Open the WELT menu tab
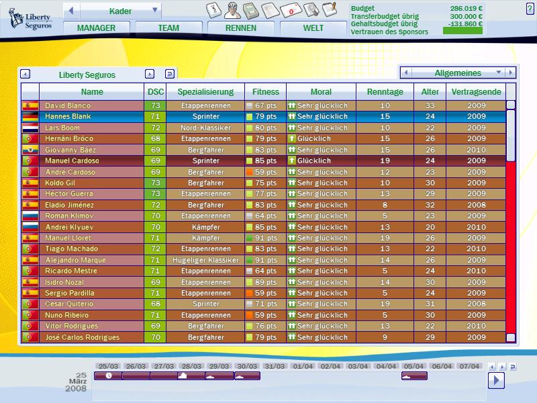Screen dimensions: 537x403 (x=313, y=28)
